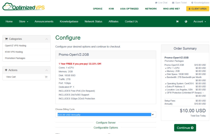Click KVM in top menu
The width and height of the screenshot is (210, 134).
point(111,9)
